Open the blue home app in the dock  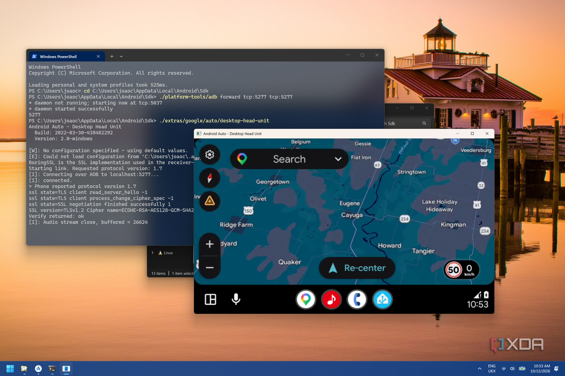pos(382,299)
